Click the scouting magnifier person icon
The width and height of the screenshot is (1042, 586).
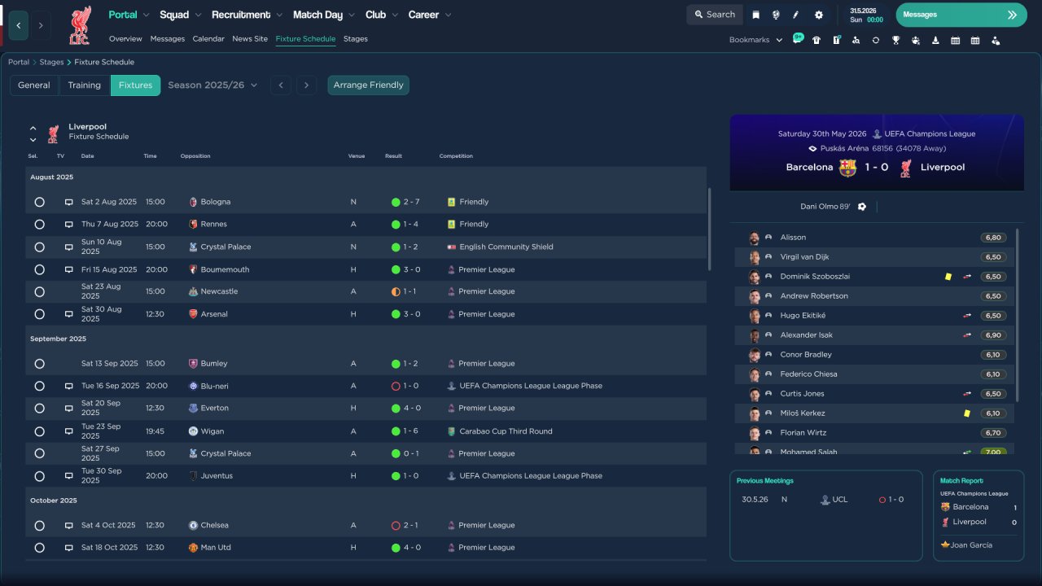coord(856,40)
